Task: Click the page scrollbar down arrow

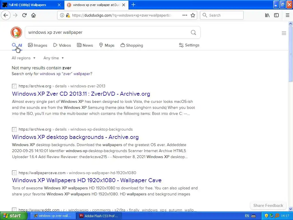Action: (x=290, y=209)
